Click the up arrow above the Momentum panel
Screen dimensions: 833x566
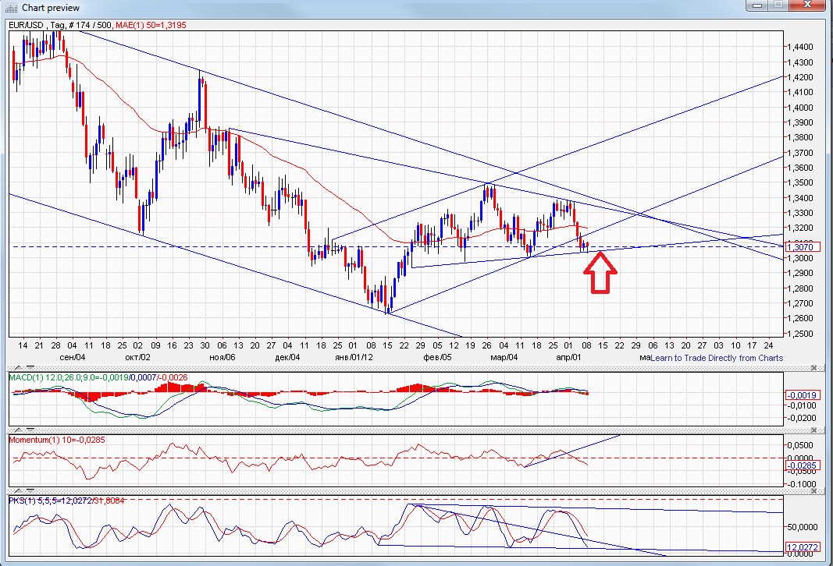[x=17, y=429]
